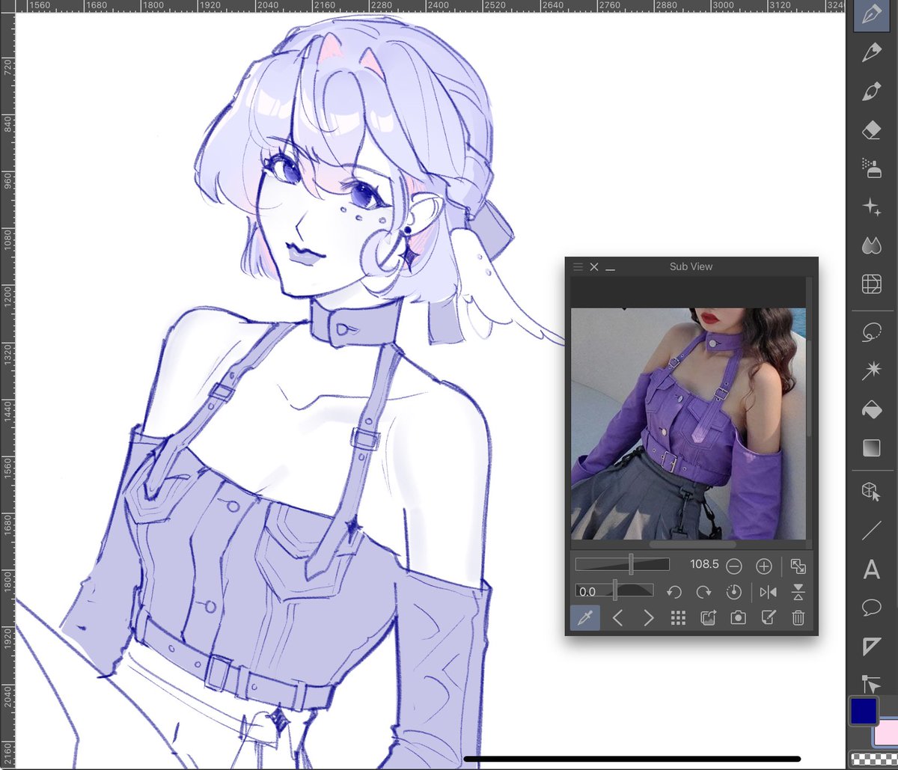Zoom in the Sub View image
The height and width of the screenshot is (770, 898).
(x=763, y=566)
